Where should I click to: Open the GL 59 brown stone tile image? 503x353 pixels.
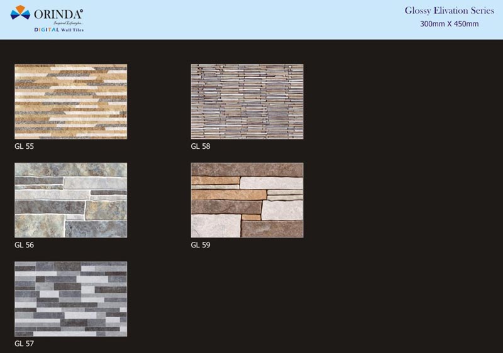[x=247, y=200]
